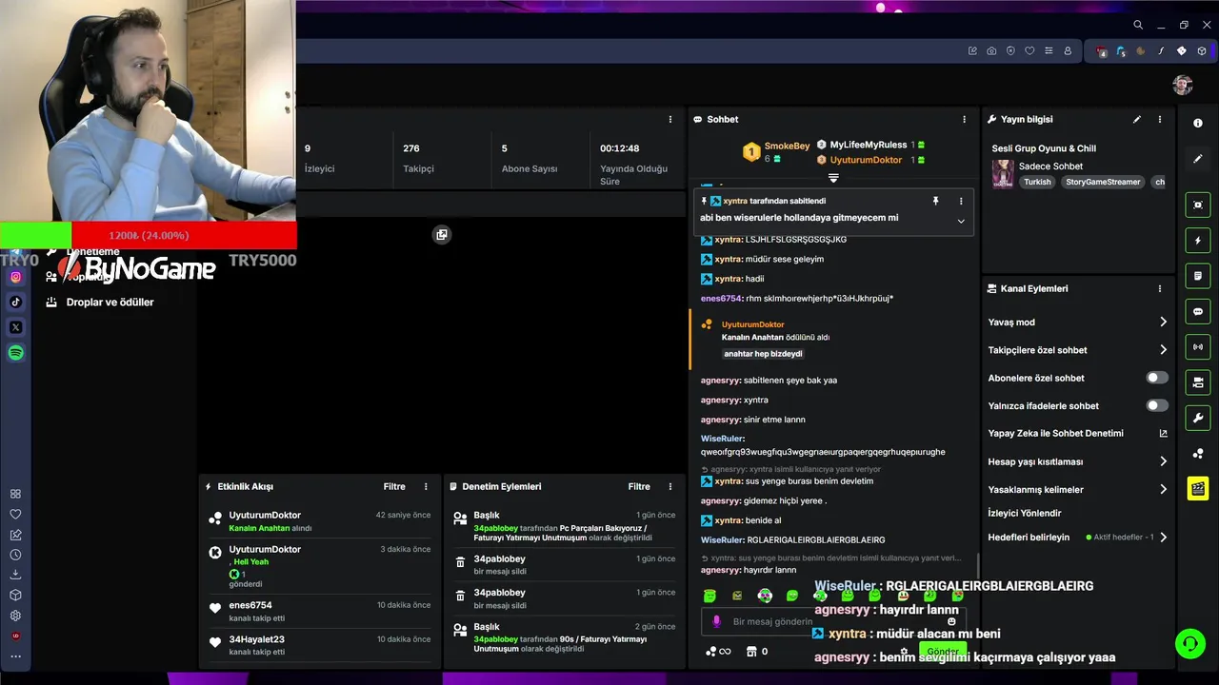Screen dimensions: 1219x685
Task: Click the pop-out icon above the stream preview
Action: point(442,235)
